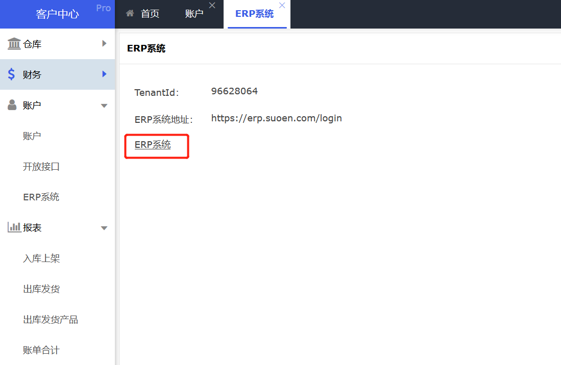Close the 账户 tab
The width and height of the screenshot is (561, 365).
coord(212,5)
